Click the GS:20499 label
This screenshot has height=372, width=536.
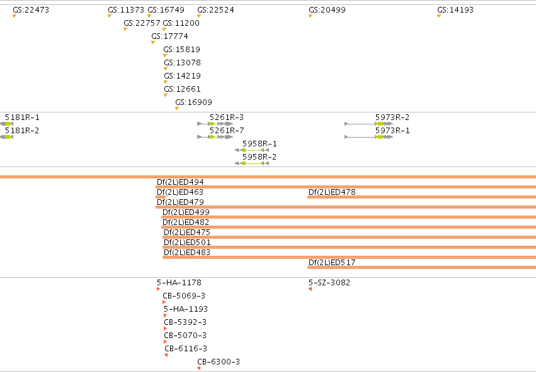tap(327, 10)
